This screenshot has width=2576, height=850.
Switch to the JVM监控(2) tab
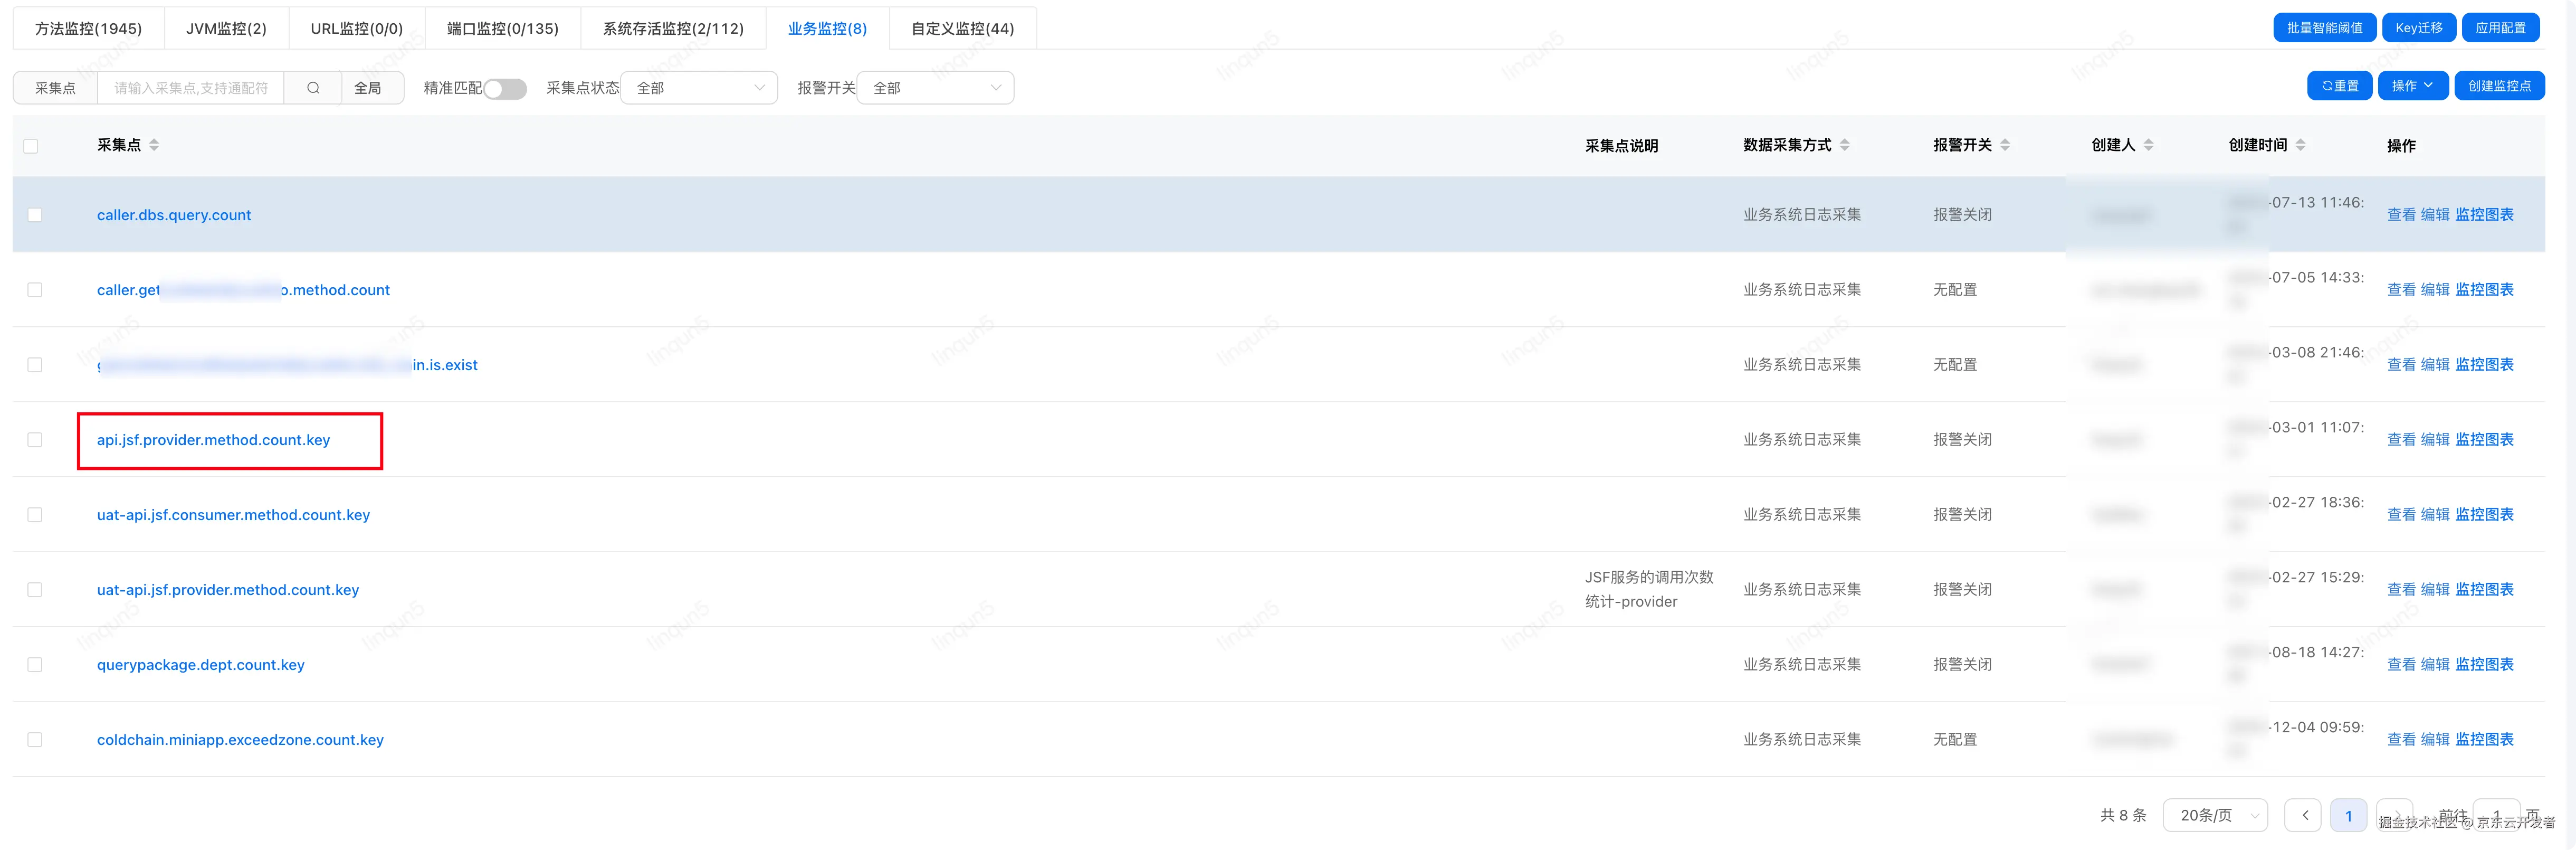point(226,28)
